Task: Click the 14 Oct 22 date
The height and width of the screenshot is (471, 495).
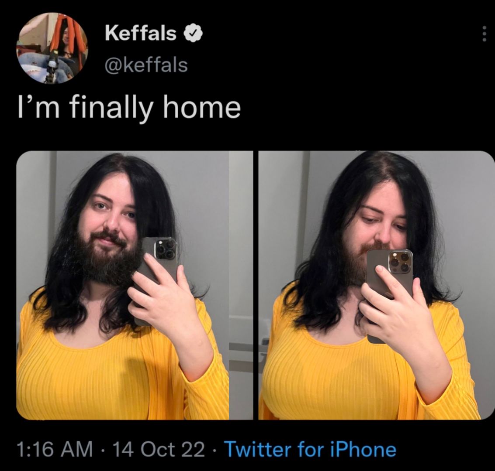Action: click(159, 450)
